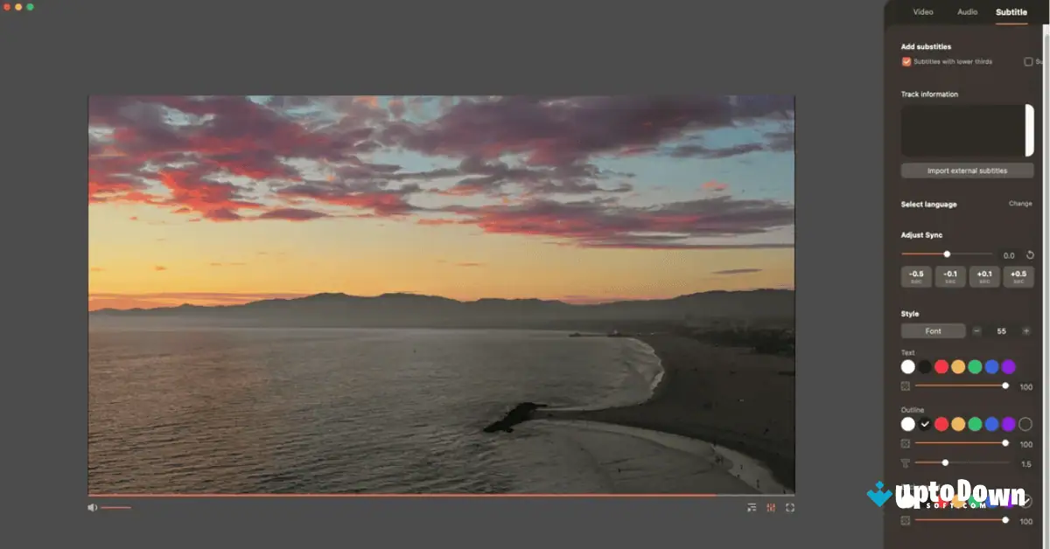Image resolution: width=1050 pixels, height=549 pixels.
Task: Click the outline thickness icon
Action: pos(906,463)
